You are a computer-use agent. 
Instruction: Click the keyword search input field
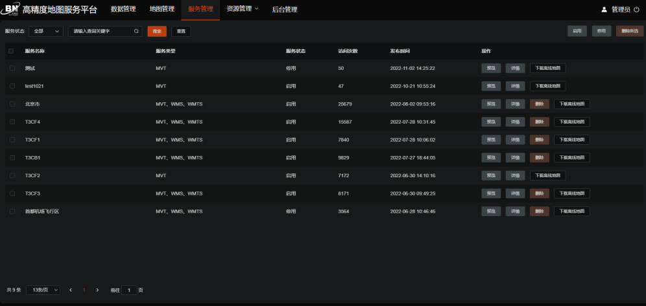click(101, 31)
